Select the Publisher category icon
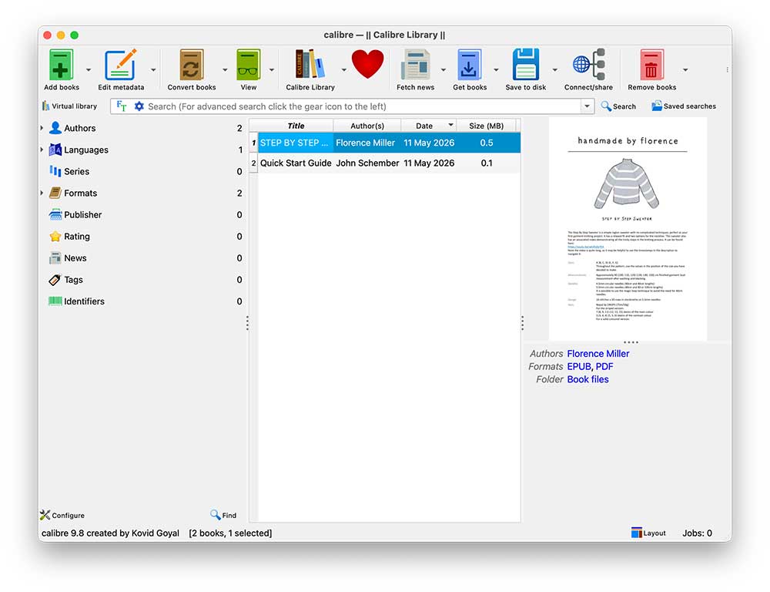This screenshot has height=592, width=770. [55, 215]
